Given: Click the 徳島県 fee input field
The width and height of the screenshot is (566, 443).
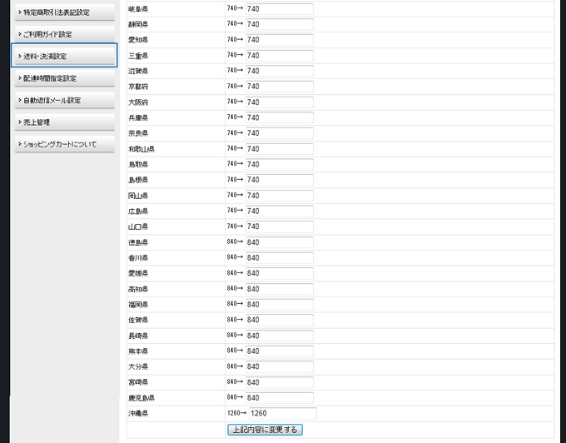Looking at the screenshot, I should 279,242.
